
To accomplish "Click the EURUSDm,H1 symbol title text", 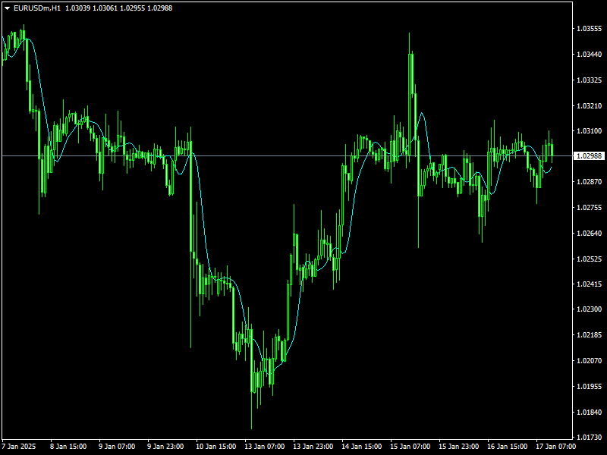I will [37, 8].
